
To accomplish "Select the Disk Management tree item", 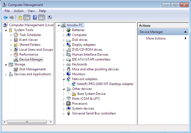I will pos(32,69).
